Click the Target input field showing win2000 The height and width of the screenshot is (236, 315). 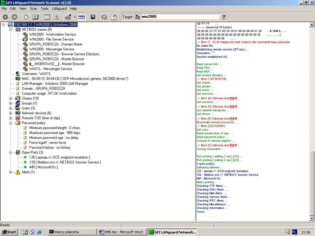180,17
